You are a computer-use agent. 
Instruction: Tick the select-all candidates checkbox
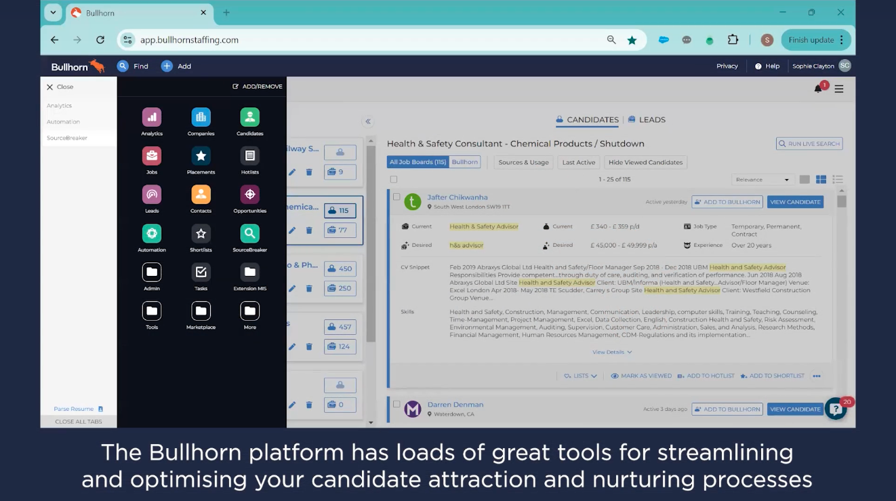394,180
